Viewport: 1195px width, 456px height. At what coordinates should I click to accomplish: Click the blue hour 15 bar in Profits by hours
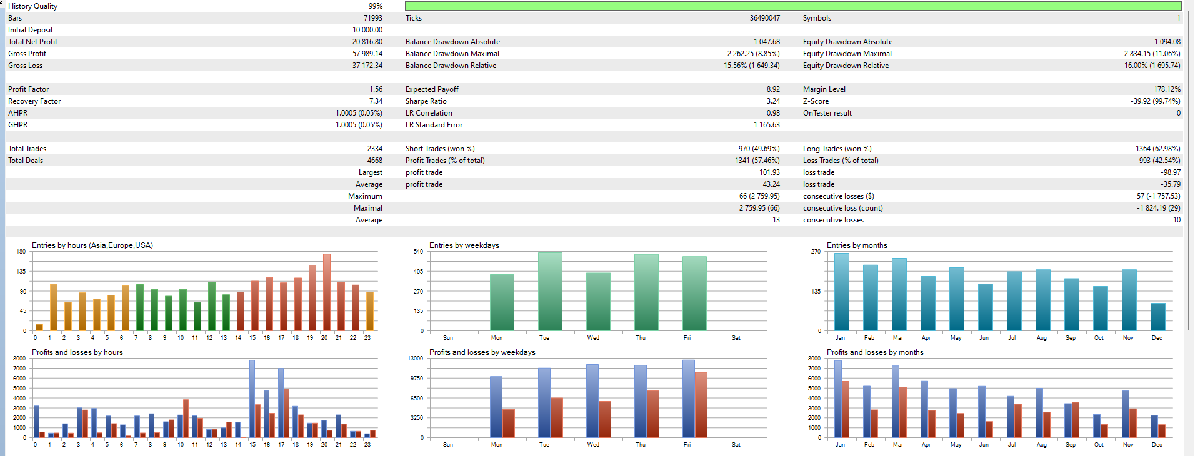pyautogui.click(x=252, y=399)
